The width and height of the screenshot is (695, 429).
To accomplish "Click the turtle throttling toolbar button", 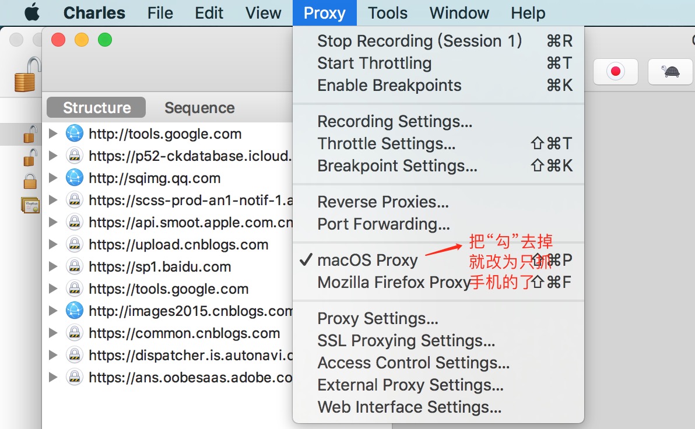I will click(x=670, y=71).
